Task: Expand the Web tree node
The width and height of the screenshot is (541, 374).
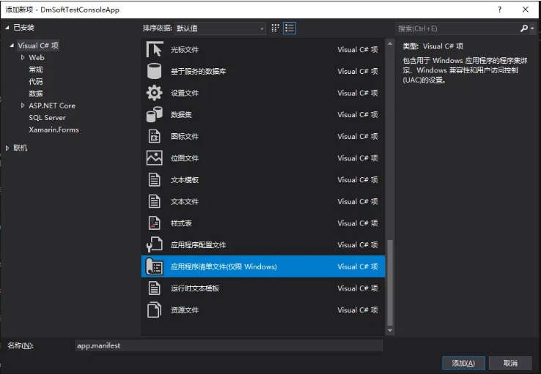Action: click(x=23, y=58)
